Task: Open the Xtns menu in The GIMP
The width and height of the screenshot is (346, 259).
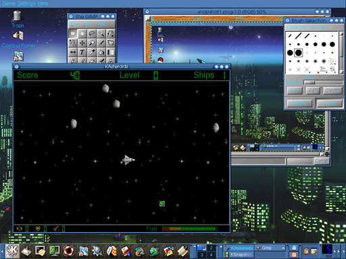Action: 87,24
